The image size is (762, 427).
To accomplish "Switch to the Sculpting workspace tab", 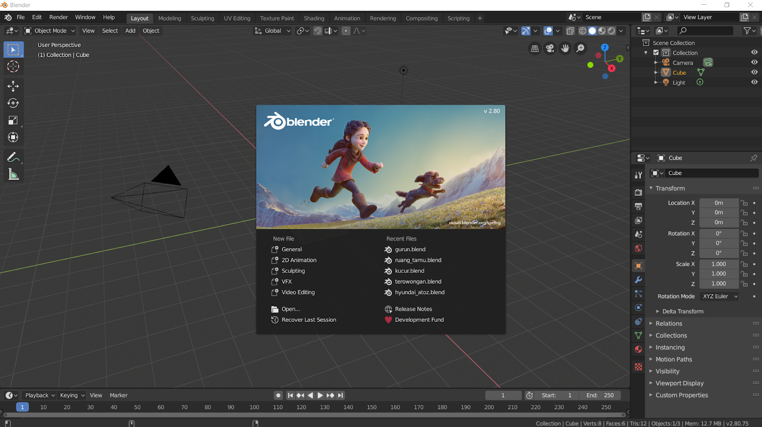I will 202,18.
